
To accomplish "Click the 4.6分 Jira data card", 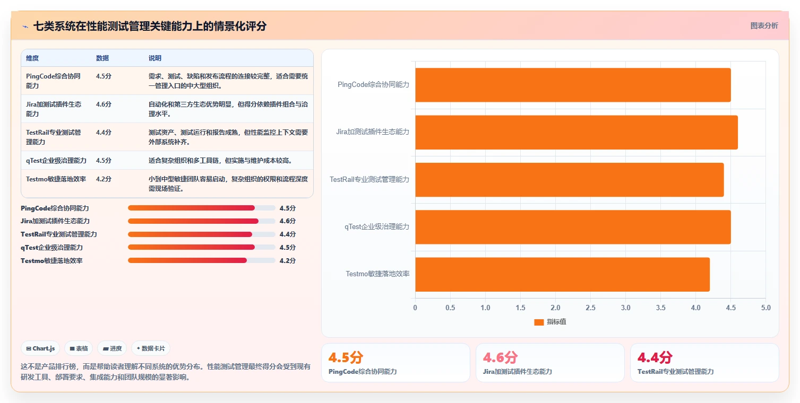I will point(550,363).
